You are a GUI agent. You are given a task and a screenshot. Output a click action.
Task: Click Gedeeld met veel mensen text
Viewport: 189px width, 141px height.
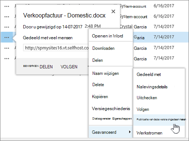tap(48, 38)
